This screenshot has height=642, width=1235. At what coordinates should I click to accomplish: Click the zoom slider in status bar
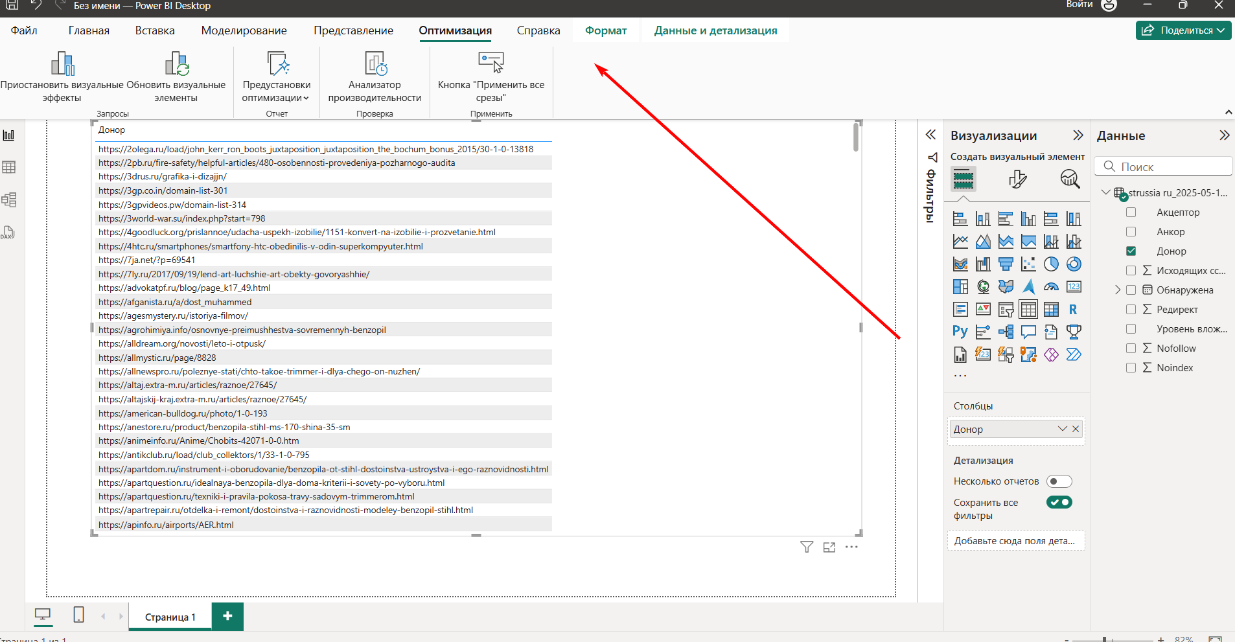click(x=1104, y=639)
